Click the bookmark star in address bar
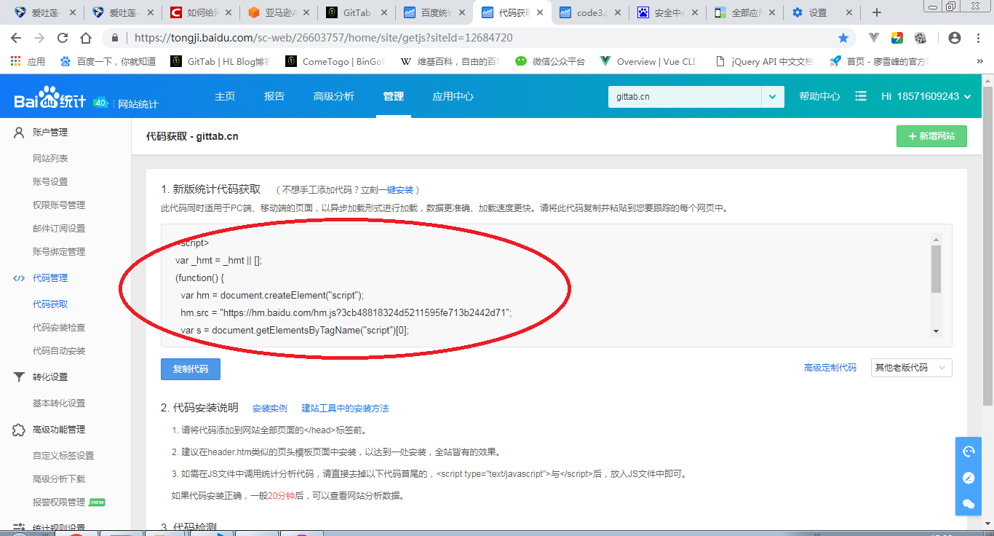Viewport: 994px width, 536px height. click(843, 38)
